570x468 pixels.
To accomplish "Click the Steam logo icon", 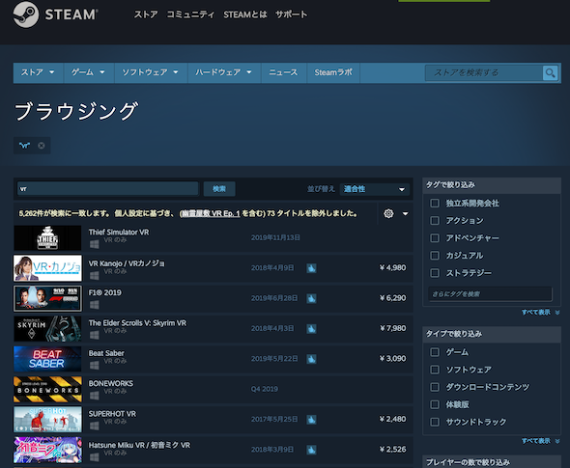I will click(x=25, y=14).
